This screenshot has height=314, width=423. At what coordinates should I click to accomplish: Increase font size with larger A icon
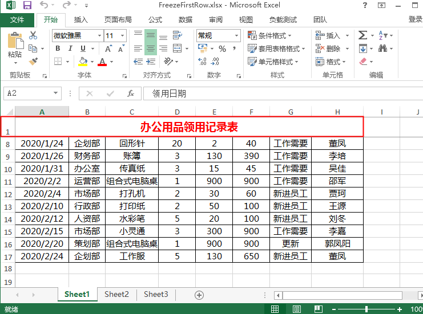(x=108, y=49)
